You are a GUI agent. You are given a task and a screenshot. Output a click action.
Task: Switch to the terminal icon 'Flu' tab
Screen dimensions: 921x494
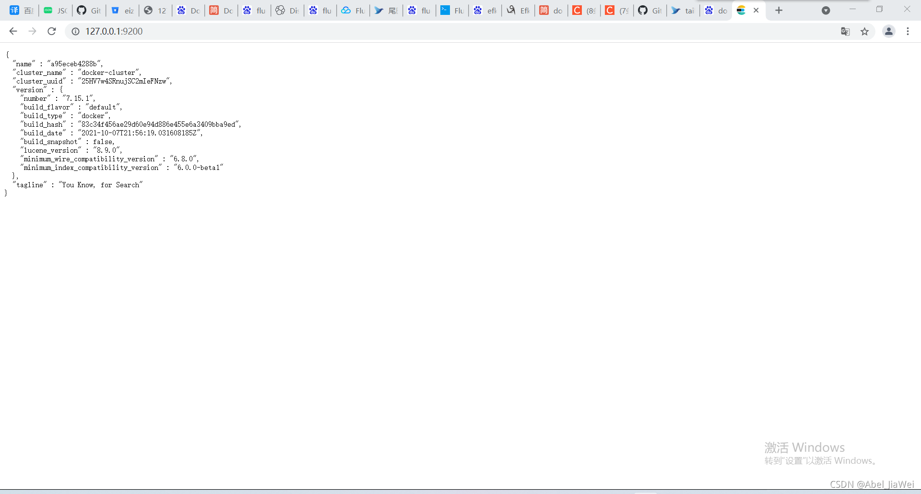pyautogui.click(x=452, y=10)
